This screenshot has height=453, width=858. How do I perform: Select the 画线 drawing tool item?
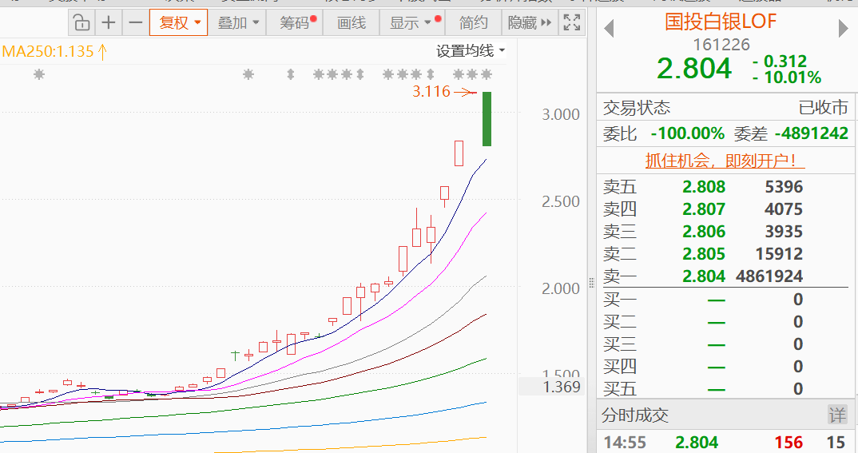[x=351, y=22]
